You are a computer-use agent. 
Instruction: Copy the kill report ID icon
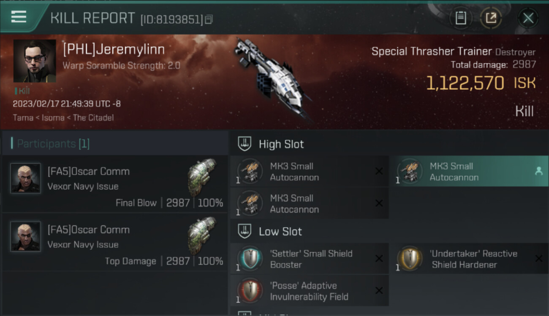point(209,19)
